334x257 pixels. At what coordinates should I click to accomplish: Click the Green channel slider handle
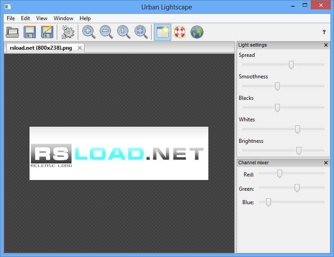(297, 188)
